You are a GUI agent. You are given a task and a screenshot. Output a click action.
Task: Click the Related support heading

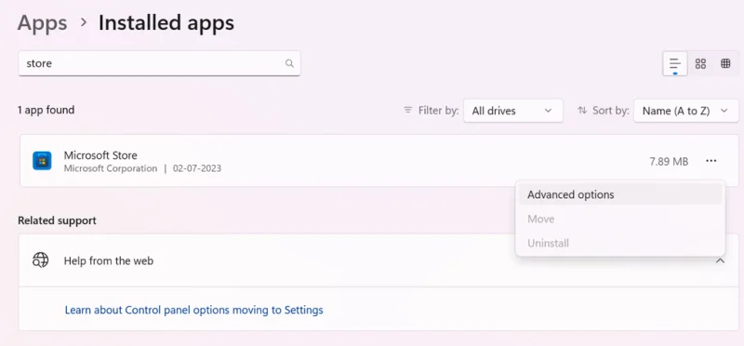click(57, 220)
